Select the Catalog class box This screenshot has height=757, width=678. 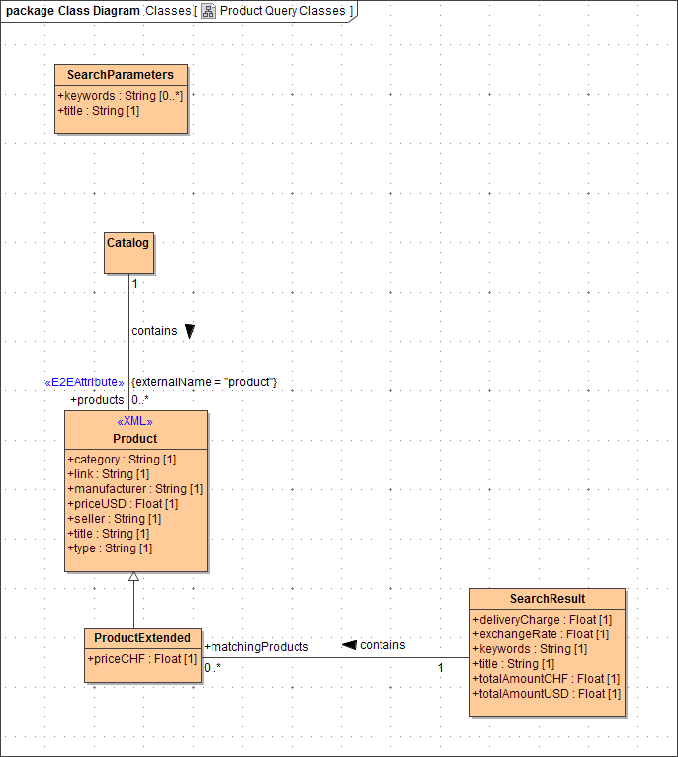pyautogui.click(x=128, y=252)
